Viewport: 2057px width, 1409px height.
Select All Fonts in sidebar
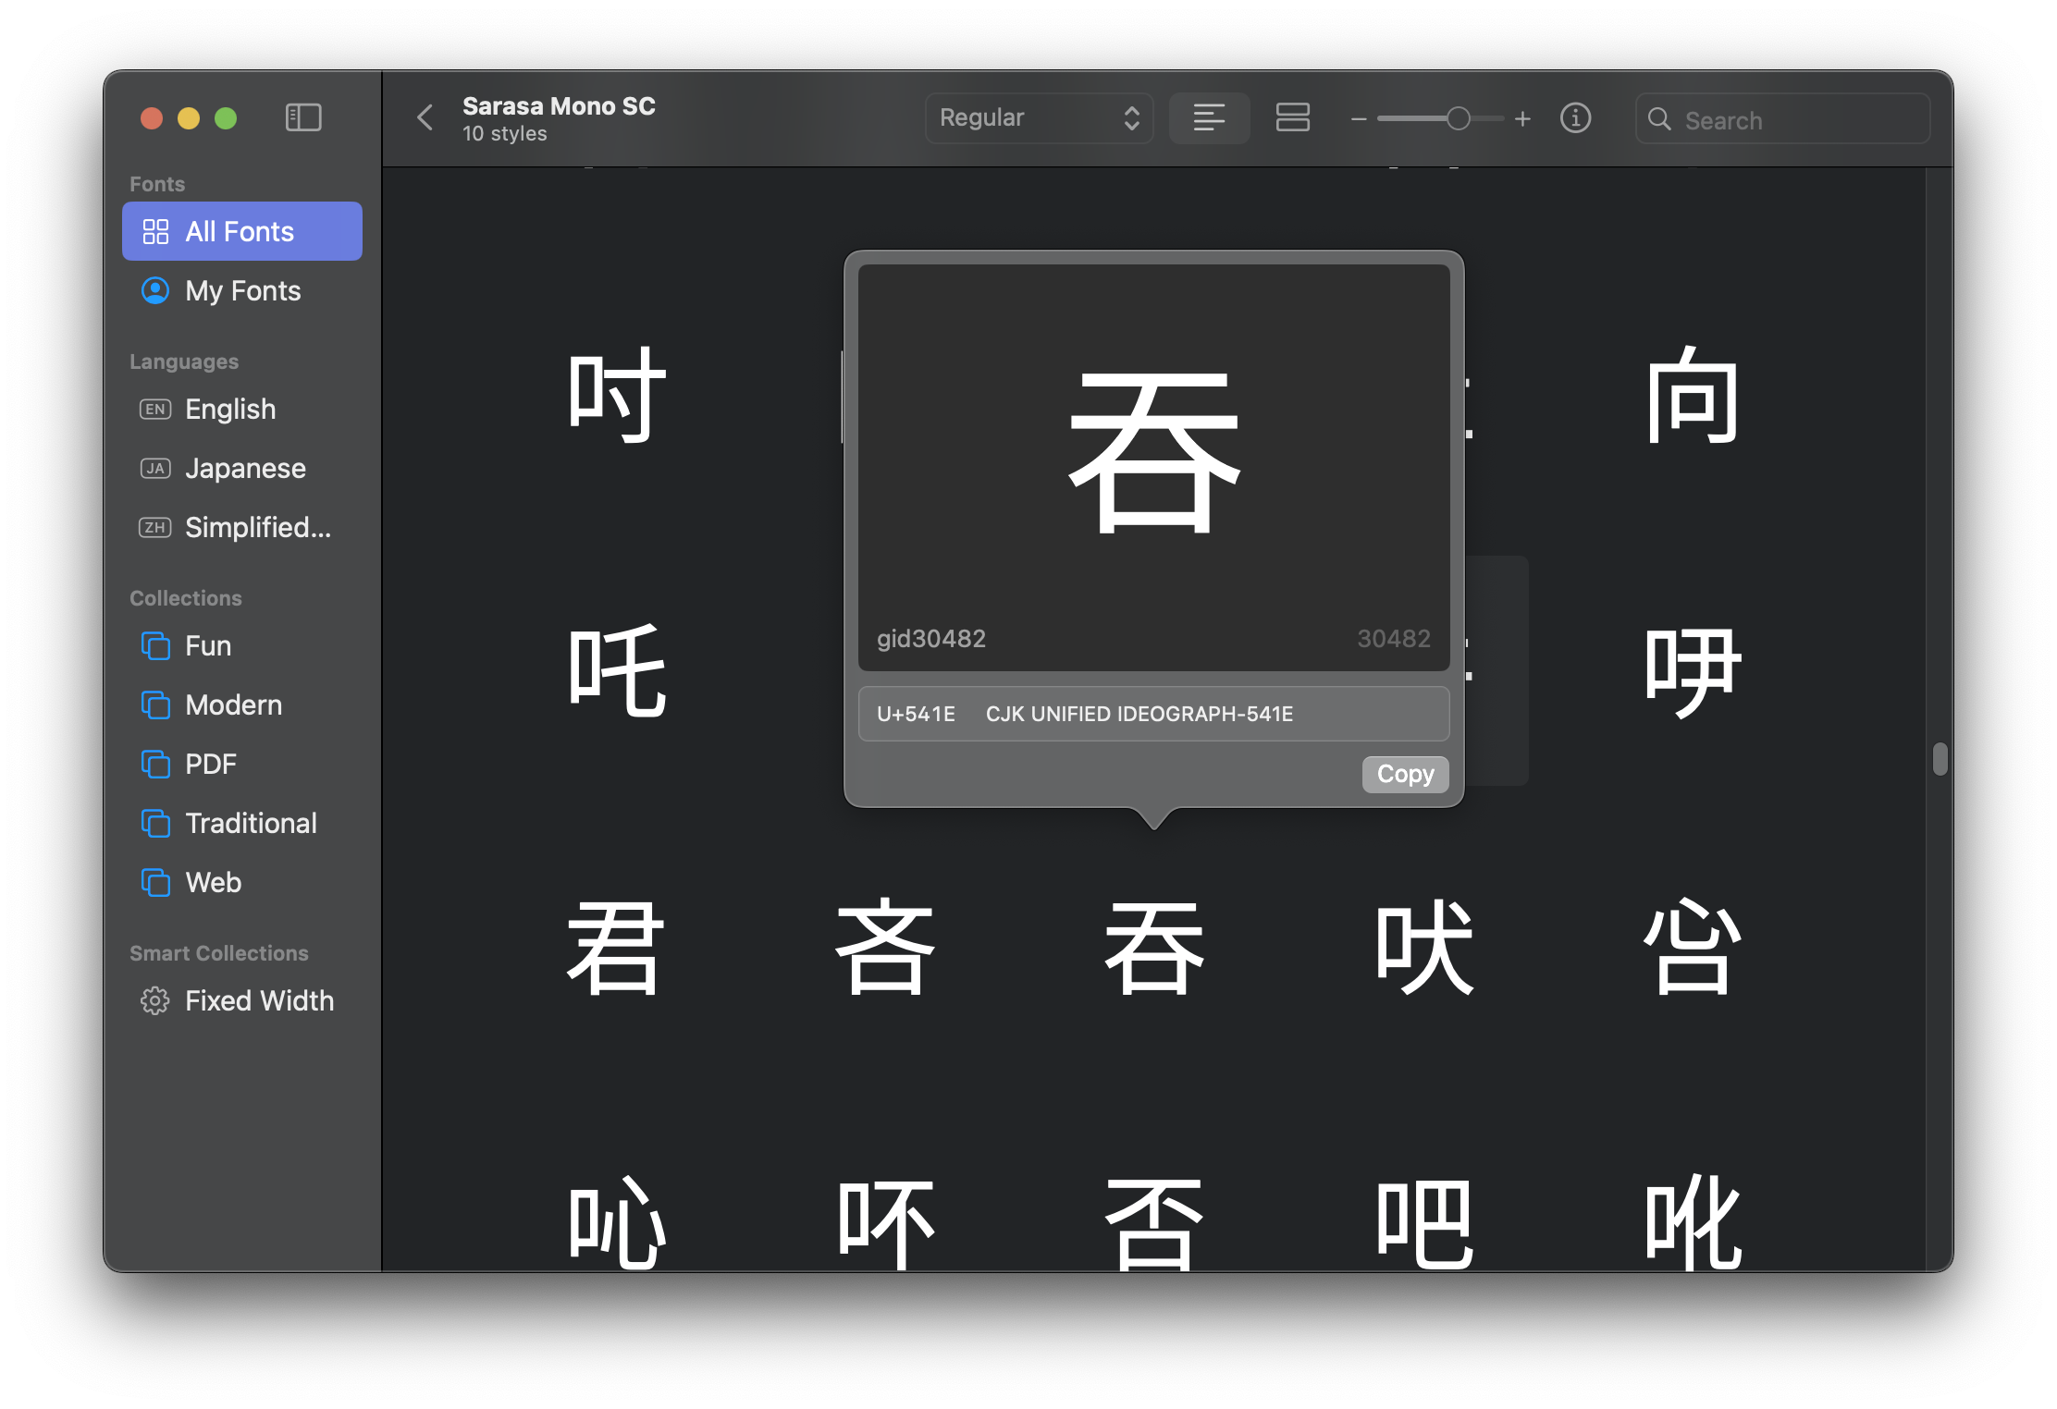(241, 231)
